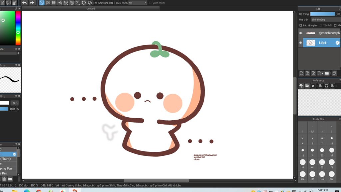Enable the ellipse snap
Viewport: 341px width, 192px height.
pyautogui.click(x=84, y=3)
